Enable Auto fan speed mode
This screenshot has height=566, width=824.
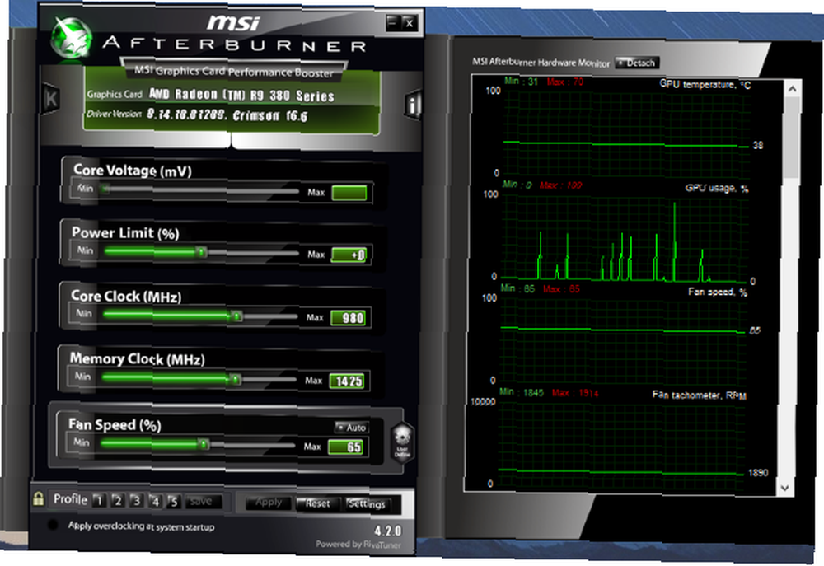[x=351, y=428]
